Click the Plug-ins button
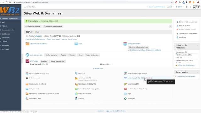 click(x=63, y=55)
